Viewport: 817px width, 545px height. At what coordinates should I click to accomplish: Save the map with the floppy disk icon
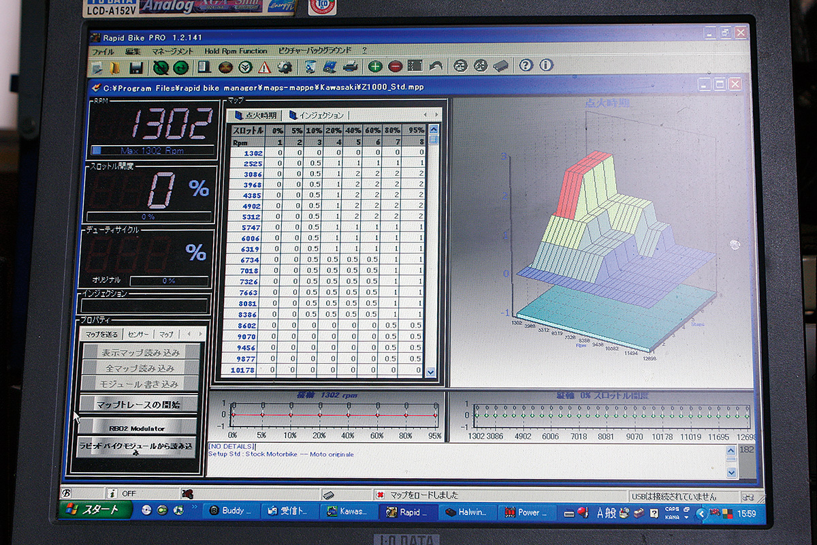pos(136,67)
